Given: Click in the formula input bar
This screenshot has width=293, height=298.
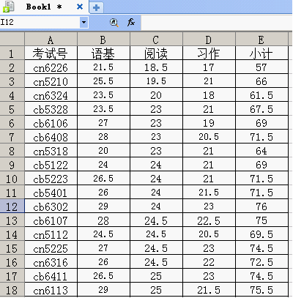Looking at the screenshot, I should click(217, 22).
